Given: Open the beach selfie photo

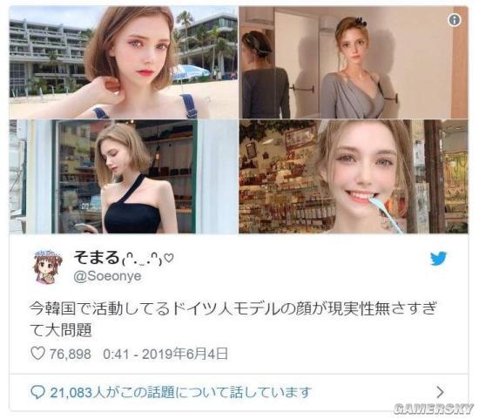Looking at the screenshot, I should click(123, 63).
